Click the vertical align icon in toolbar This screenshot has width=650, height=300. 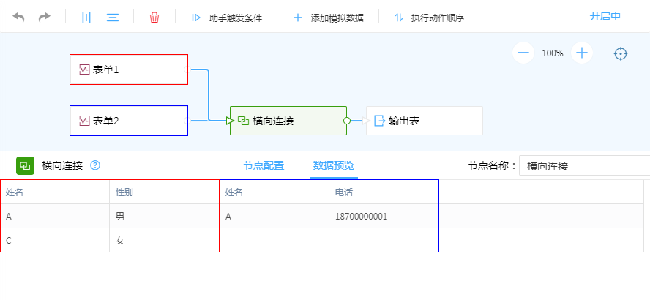coord(86,17)
